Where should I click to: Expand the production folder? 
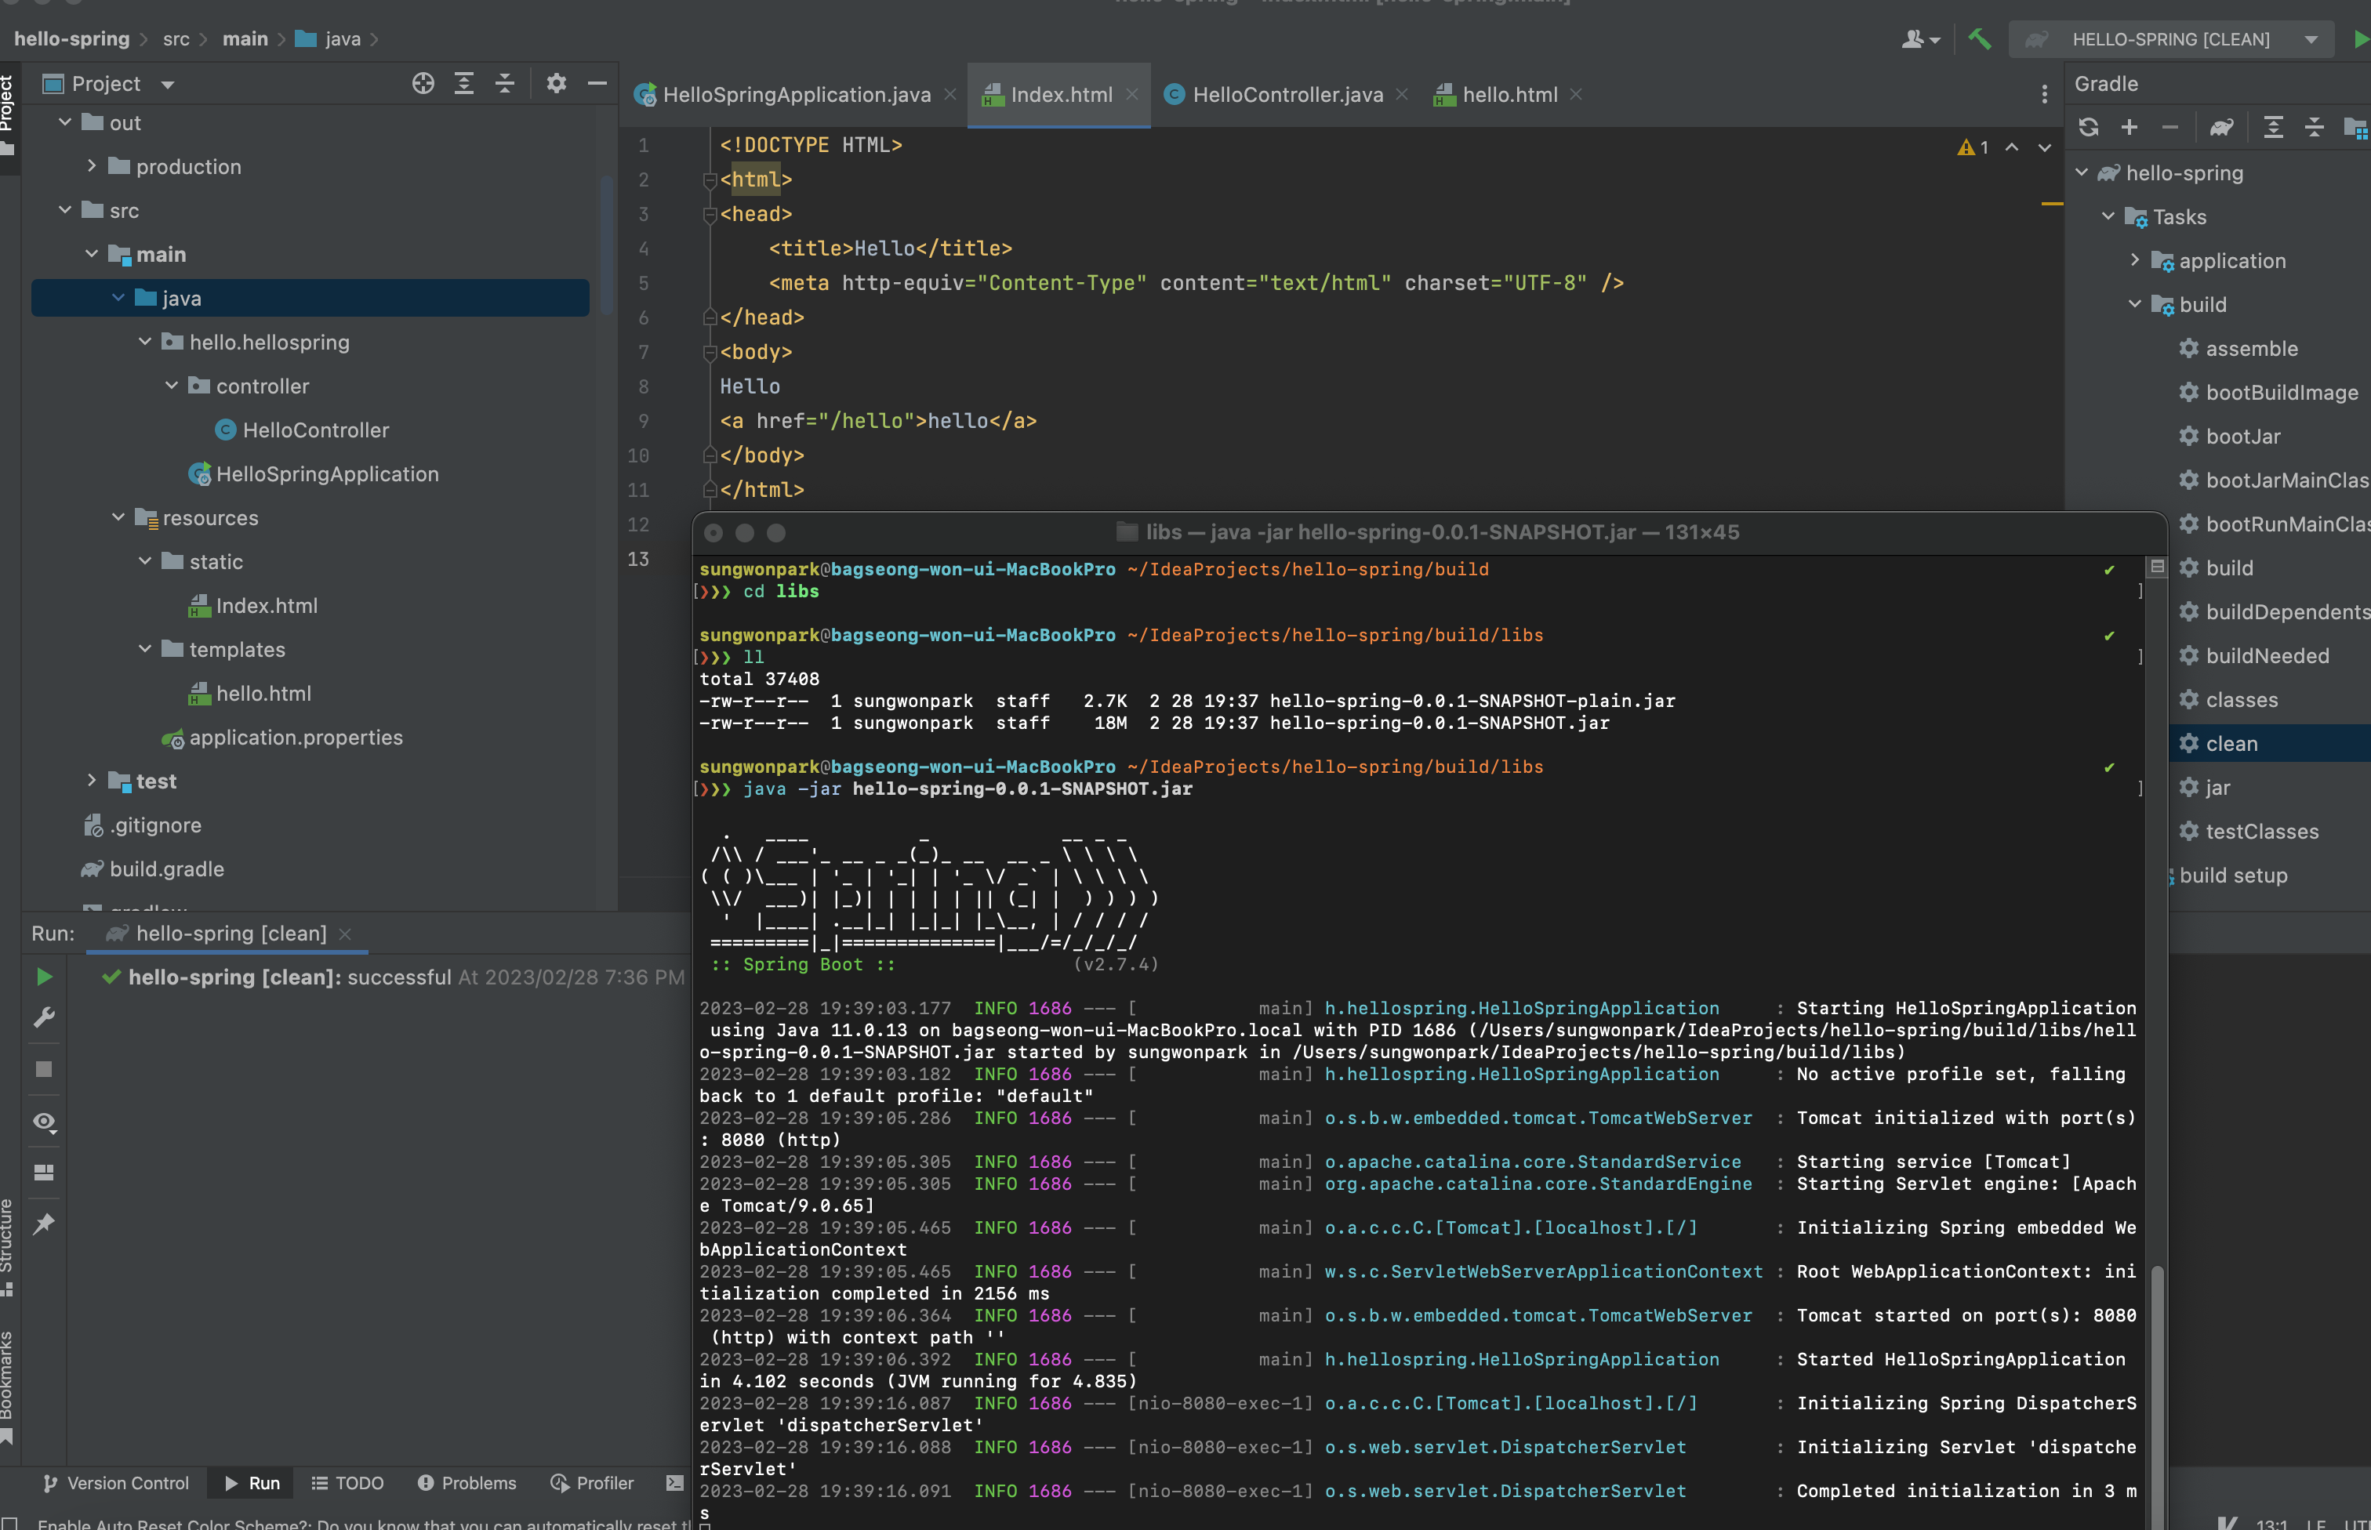(92, 166)
